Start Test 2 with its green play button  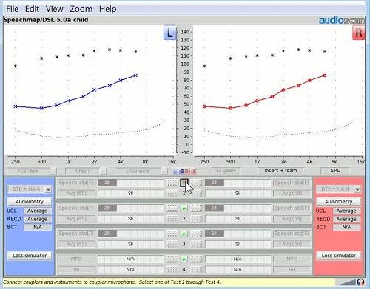click(x=184, y=208)
